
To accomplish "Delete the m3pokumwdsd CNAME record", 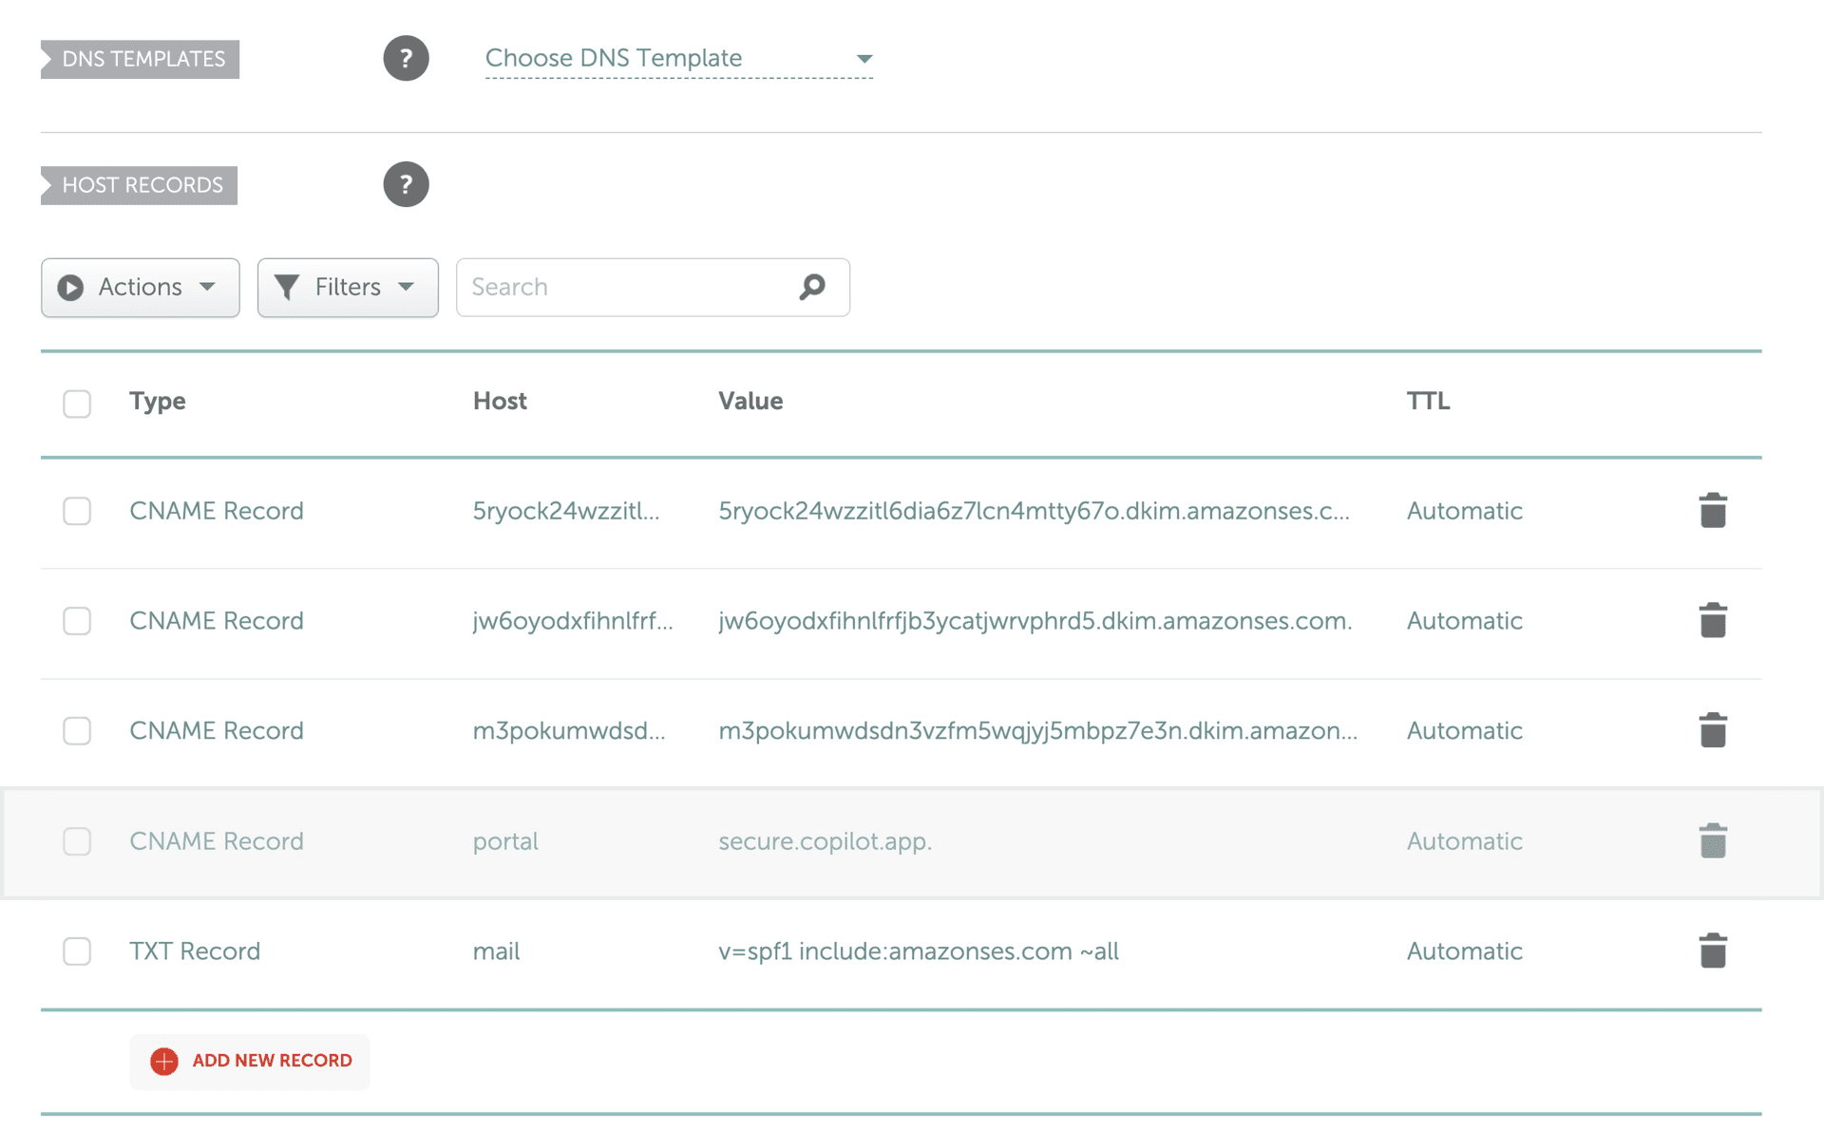I will 1713,729.
